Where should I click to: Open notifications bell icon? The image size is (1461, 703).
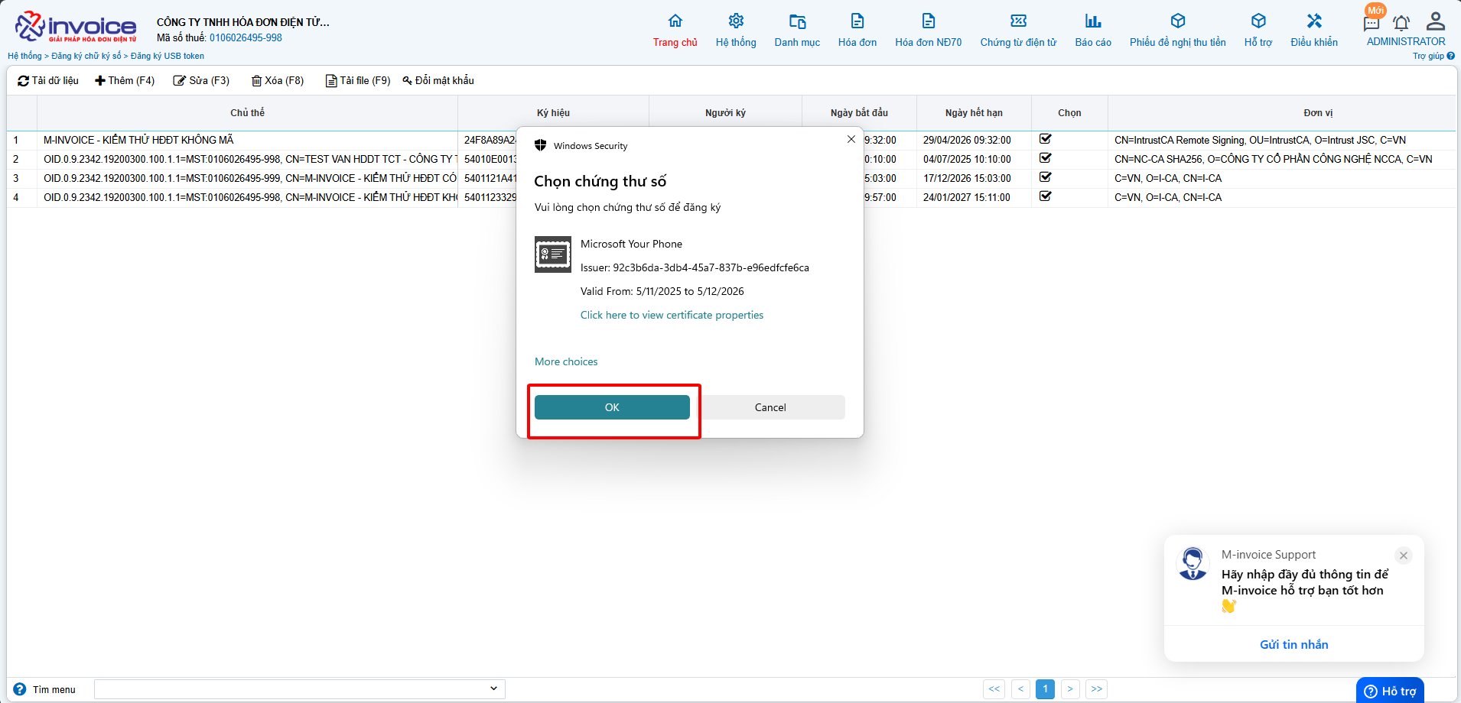click(x=1401, y=23)
